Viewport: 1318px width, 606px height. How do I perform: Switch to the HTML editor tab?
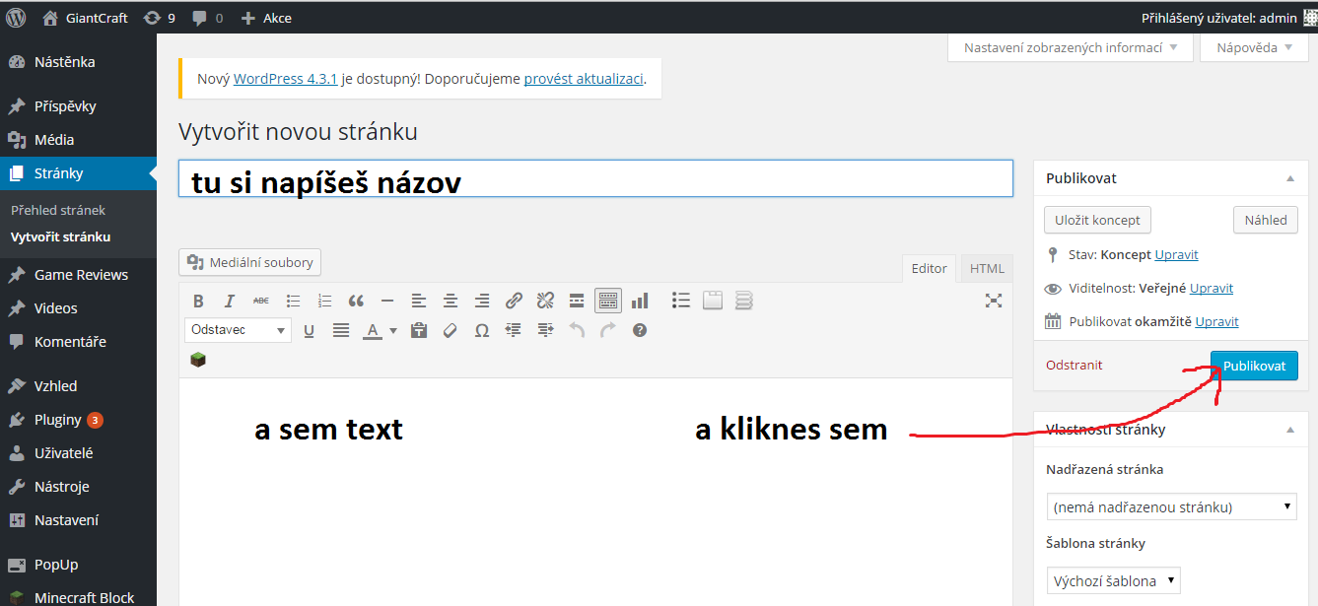coord(986,268)
